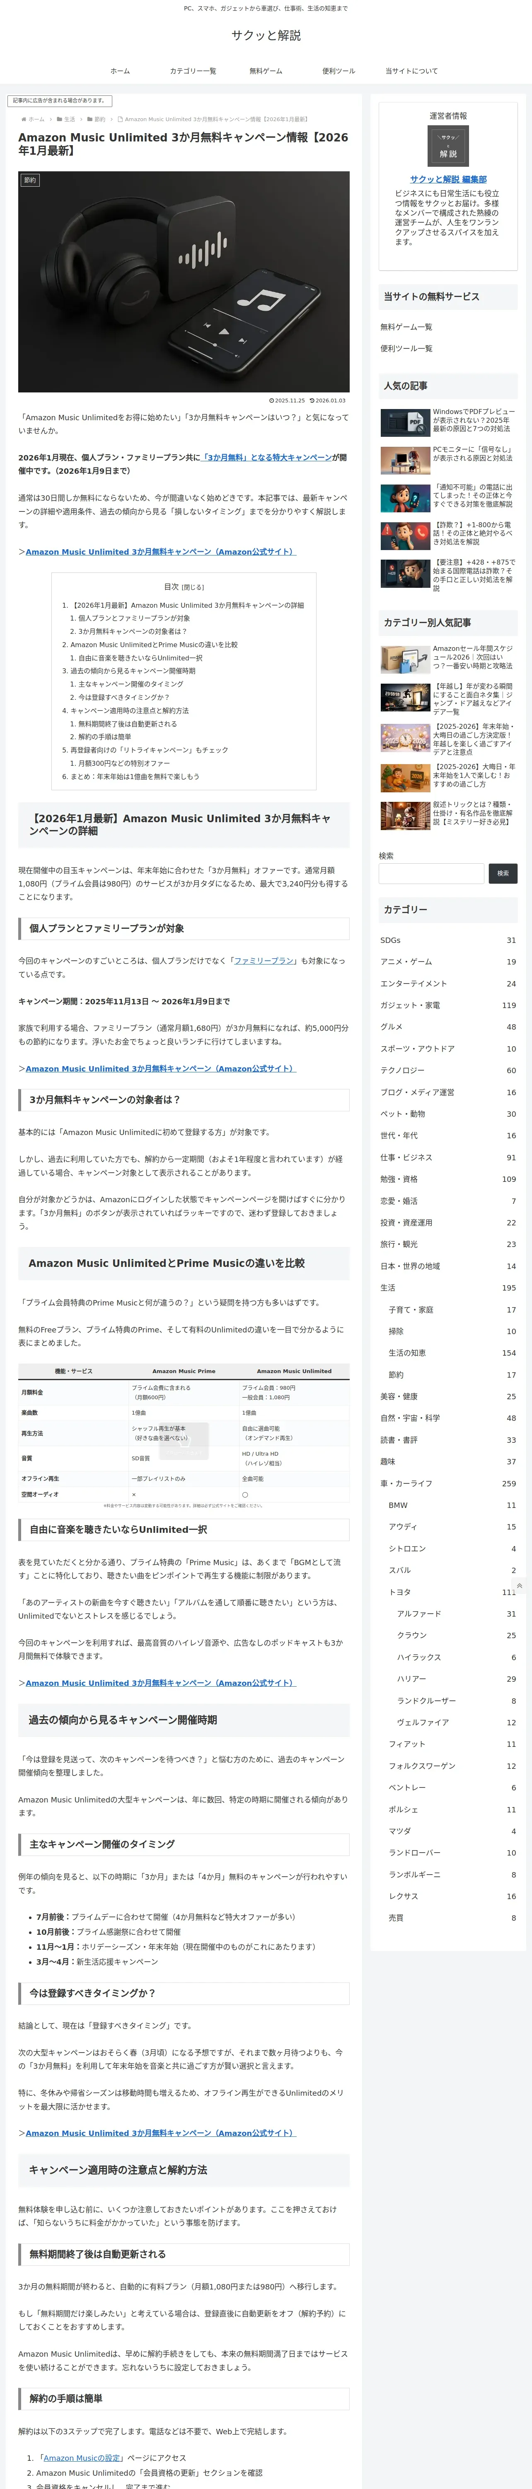532x2489 pixels.
Task: Jump to TOC item 主なキャンペーン開催のタイミング
Action: [131, 684]
